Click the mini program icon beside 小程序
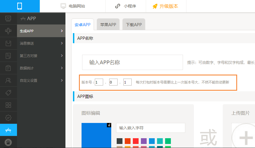Image resolution: width=255 pixels, height=148 pixels. (x=118, y=6)
